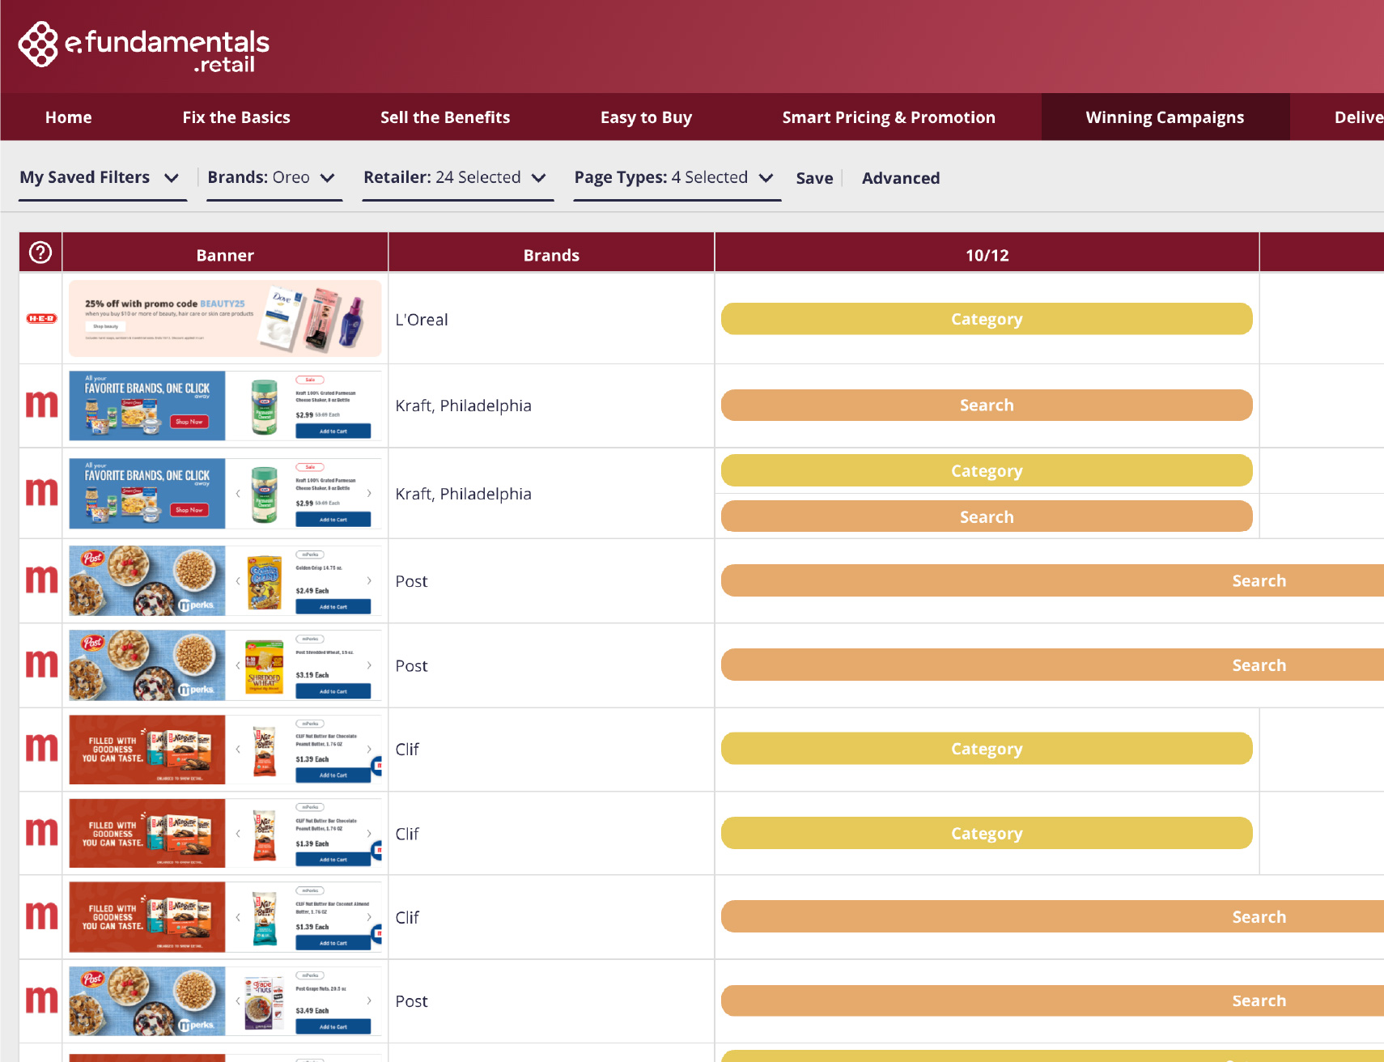The image size is (1384, 1062).
Task: Select the L'Oreal brand cell
Action: pyautogui.click(x=551, y=319)
